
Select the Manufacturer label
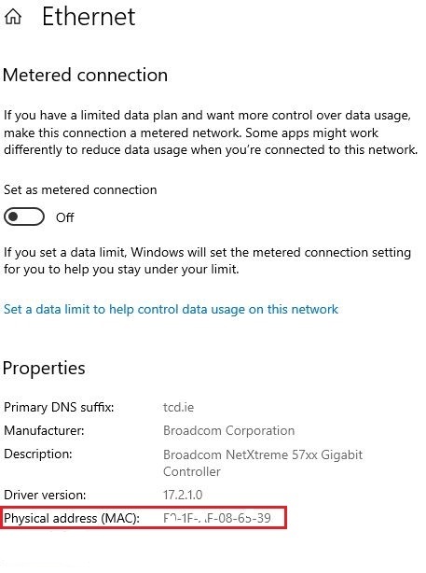click(44, 430)
